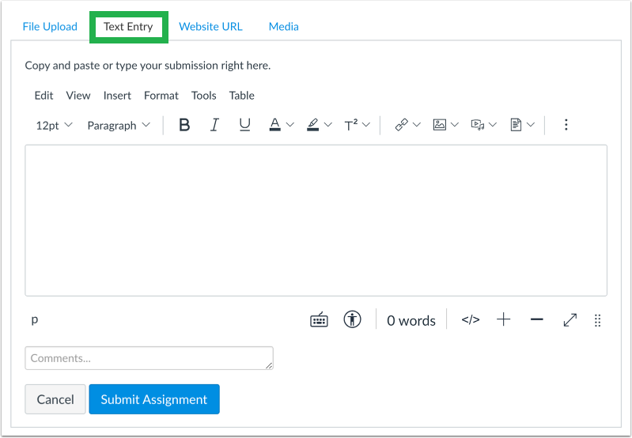Open the Insert menu
Screen dimensions: 632x438
point(117,96)
